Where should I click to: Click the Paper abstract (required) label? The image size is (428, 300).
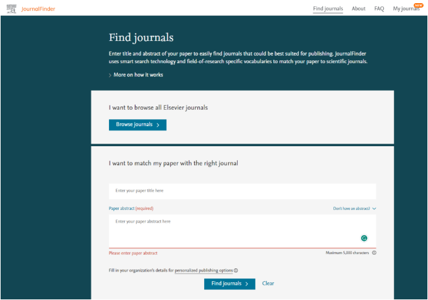[131, 209]
